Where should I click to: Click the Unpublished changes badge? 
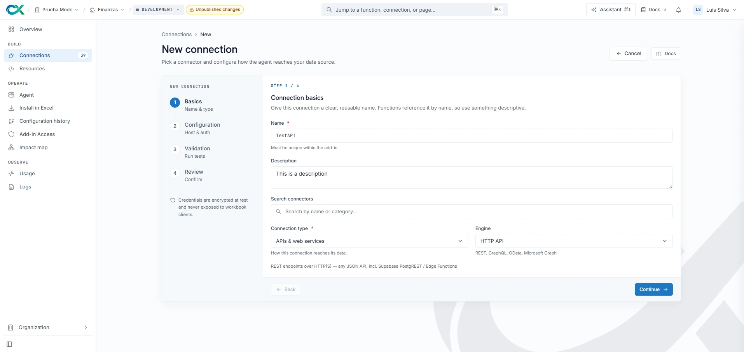tap(215, 10)
